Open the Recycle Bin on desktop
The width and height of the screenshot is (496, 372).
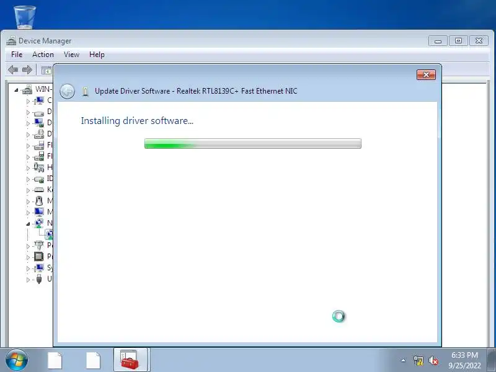click(x=25, y=17)
